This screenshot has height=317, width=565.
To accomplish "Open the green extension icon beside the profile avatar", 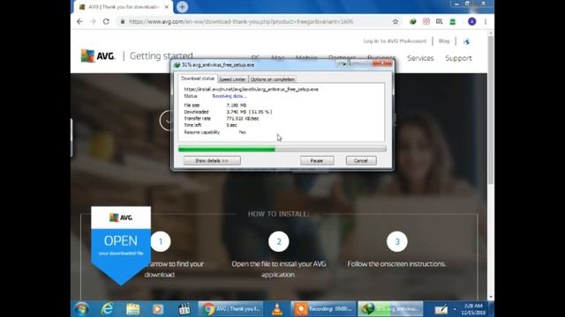I will point(453,21).
